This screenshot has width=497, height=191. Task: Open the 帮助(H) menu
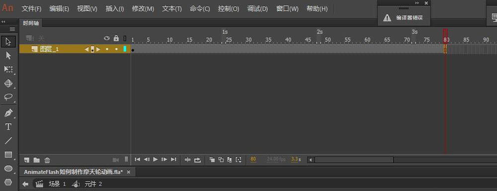coord(317,8)
